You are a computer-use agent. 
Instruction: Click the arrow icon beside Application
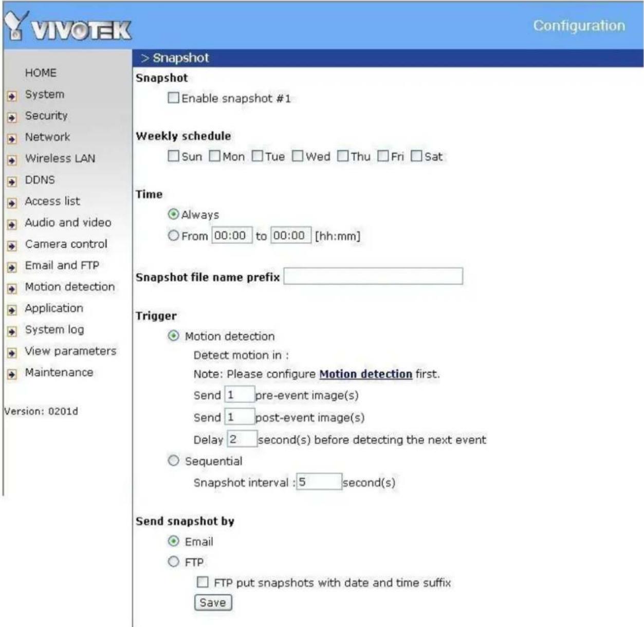click(12, 310)
